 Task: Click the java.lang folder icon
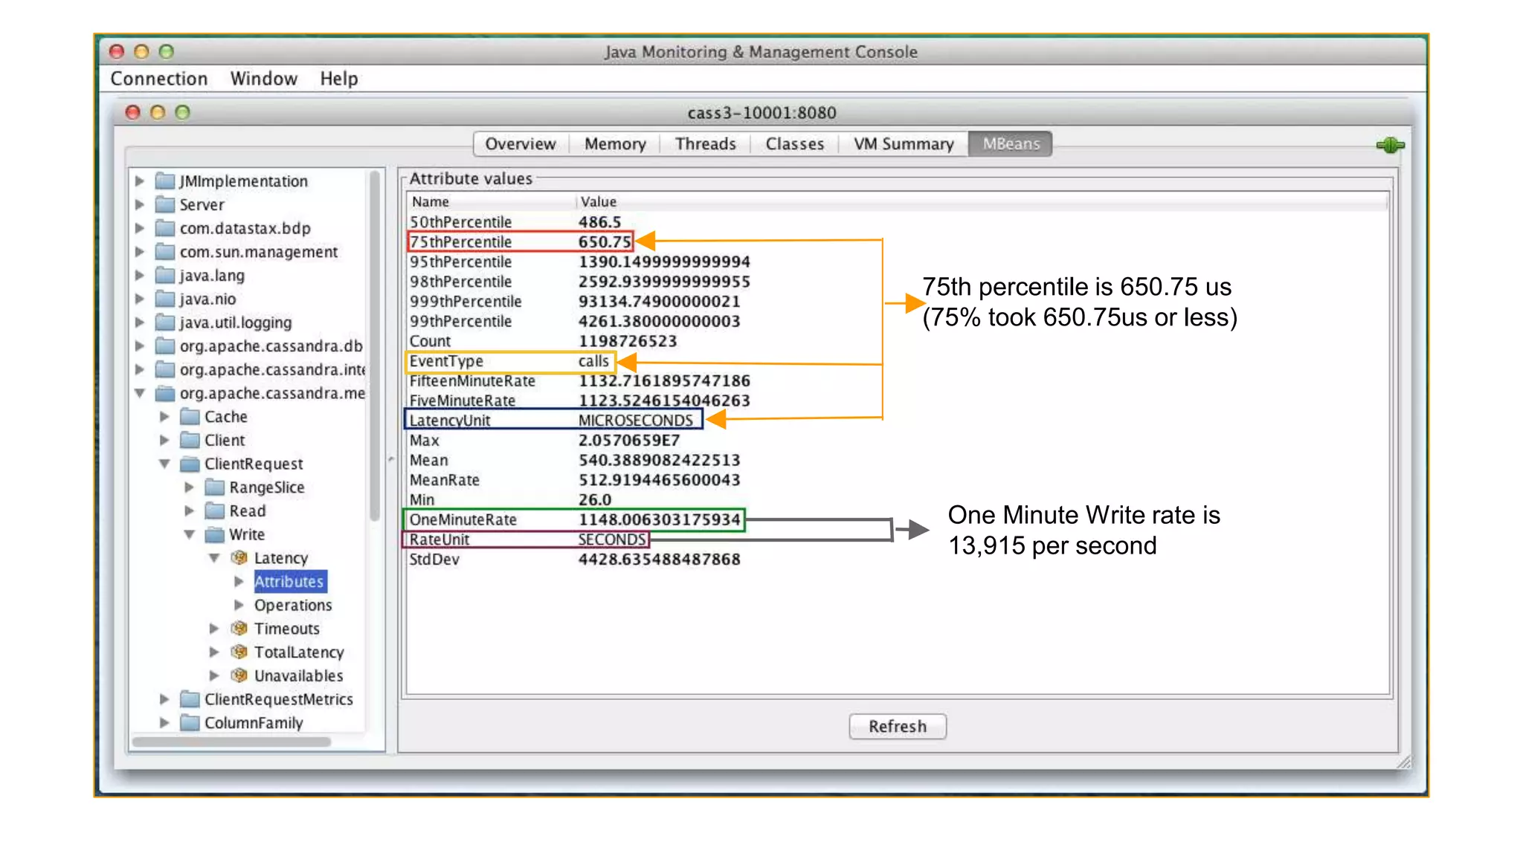coord(165,276)
